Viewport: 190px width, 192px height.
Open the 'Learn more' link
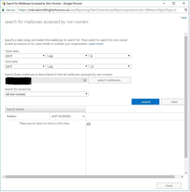tap(96, 44)
